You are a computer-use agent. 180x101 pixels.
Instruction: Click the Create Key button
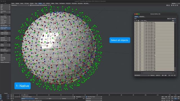[x=94, y=98]
